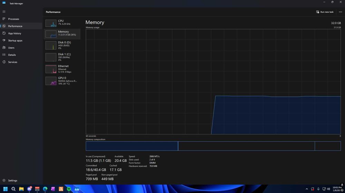
Task: Show hidden system tray icons chevron
Action: click(307, 189)
